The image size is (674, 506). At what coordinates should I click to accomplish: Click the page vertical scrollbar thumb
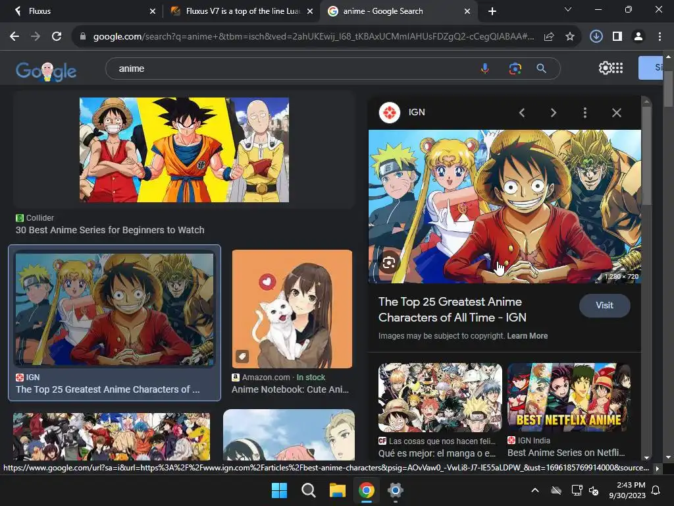coord(668,88)
